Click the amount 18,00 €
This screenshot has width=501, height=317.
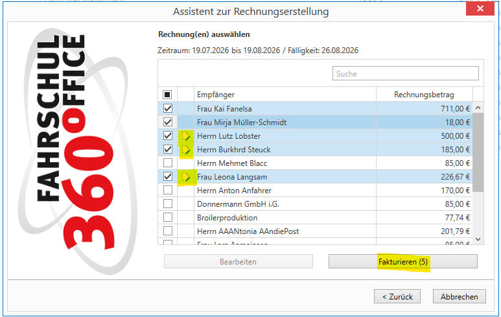click(x=458, y=122)
